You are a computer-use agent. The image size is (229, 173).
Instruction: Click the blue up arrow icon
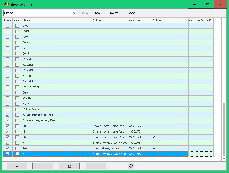(x=131, y=166)
